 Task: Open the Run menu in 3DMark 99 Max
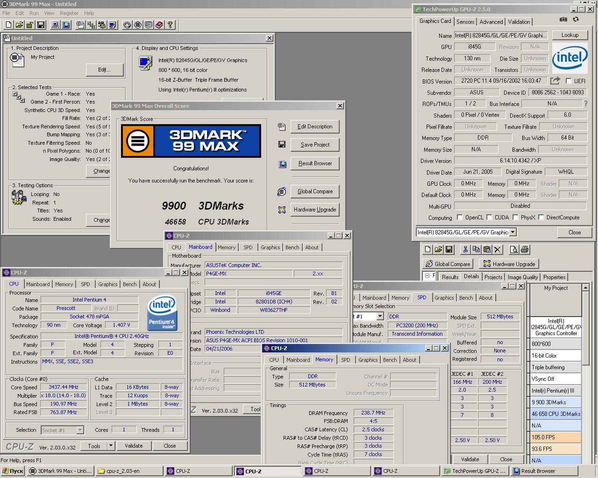click(34, 13)
